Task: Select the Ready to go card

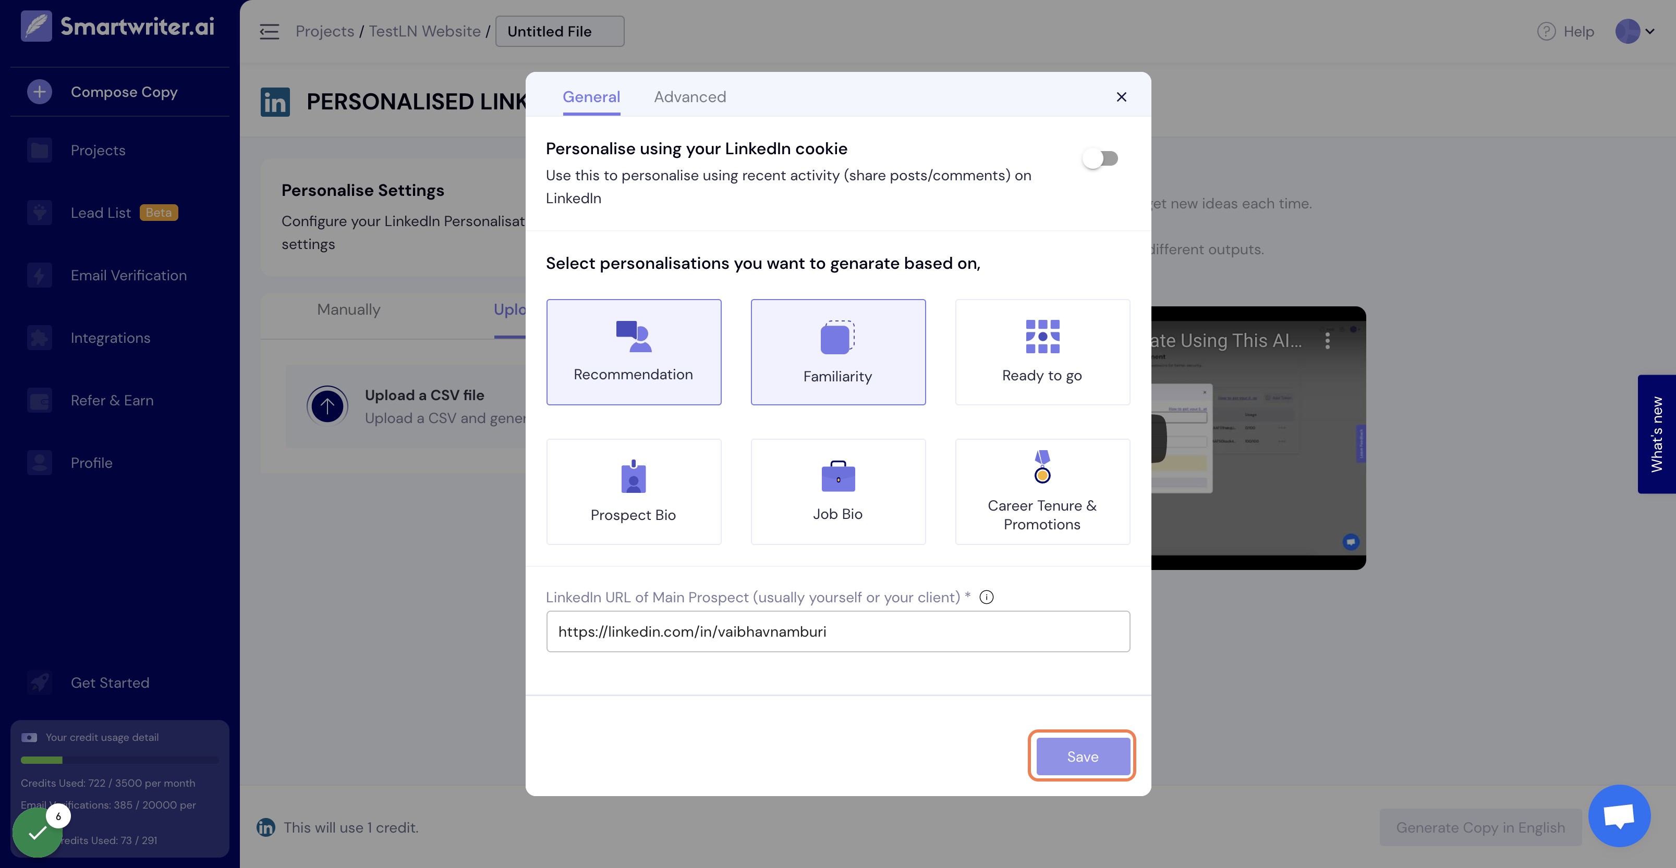Action: tap(1042, 352)
